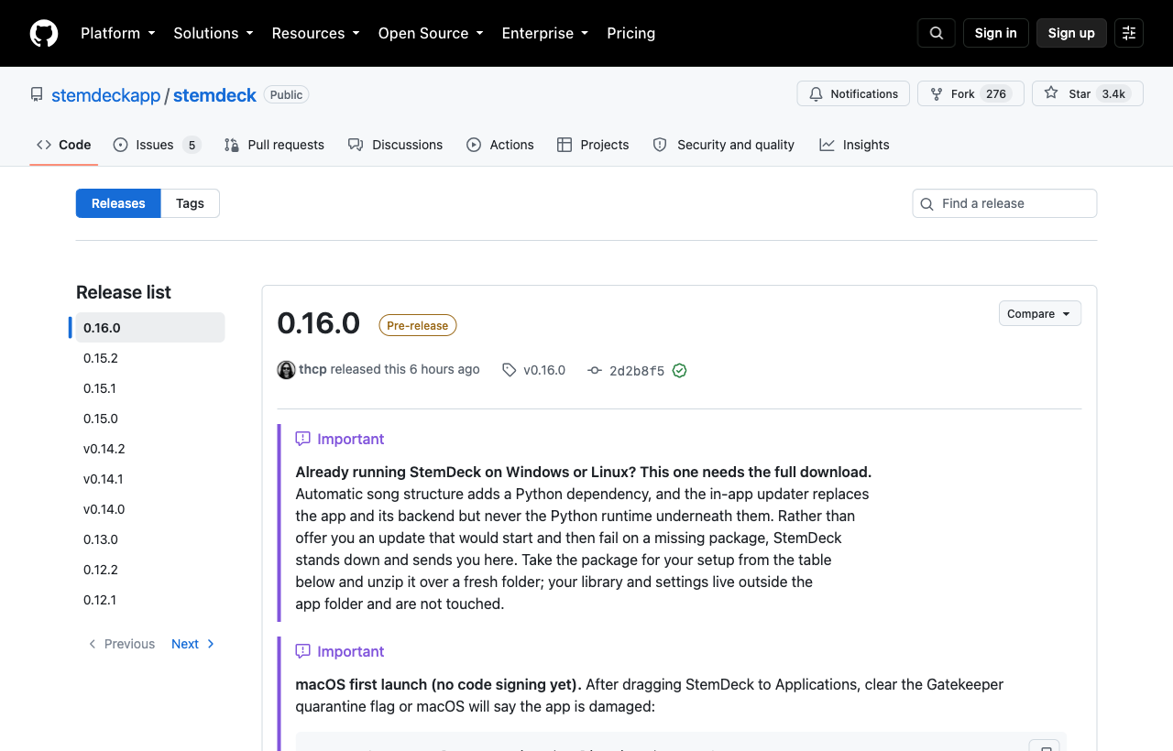The height and width of the screenshot is (751, 1173).
Task: Open appearance settings sliders icon
Action: pyautogui.click(x=1129, y=33)
